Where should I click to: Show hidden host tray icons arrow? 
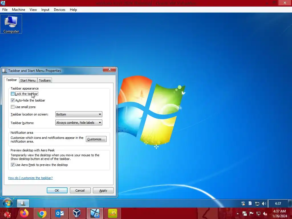coord(238,214)
